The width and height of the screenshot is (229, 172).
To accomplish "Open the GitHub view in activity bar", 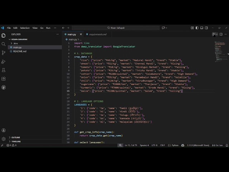I will click(x=4, y=87).
